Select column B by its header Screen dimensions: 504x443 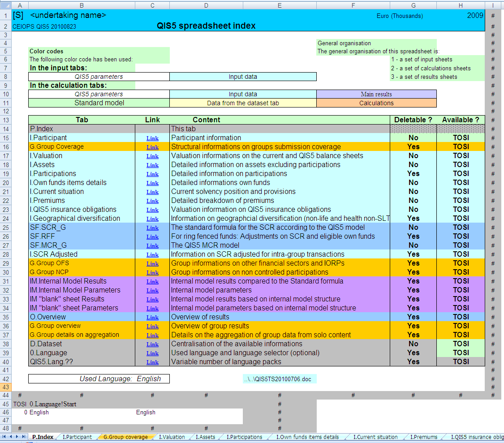(82, 5)
